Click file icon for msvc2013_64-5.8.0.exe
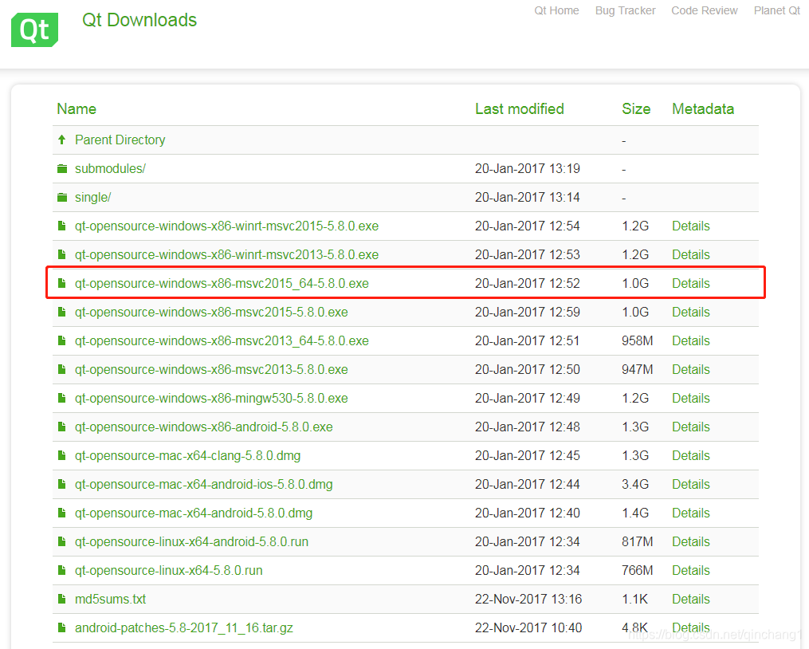This screenshot has width=809, height=649. click(x=62, y=340)
